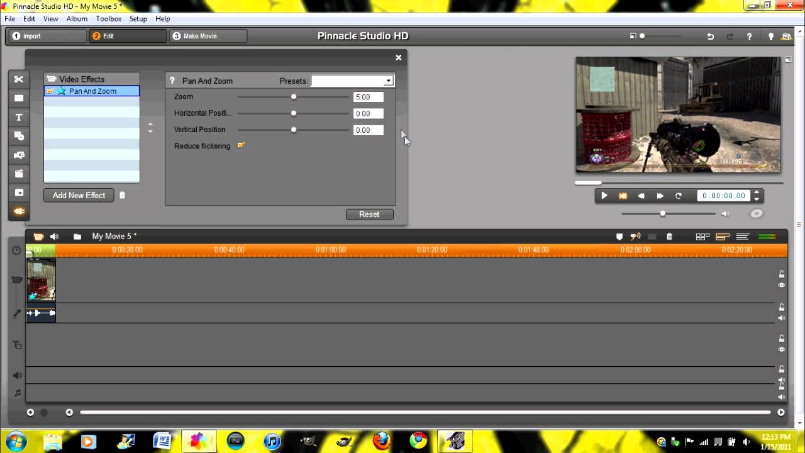Open the second toolbox tool below scissors
Image resolution: width=805 pixels, height=453 pixels.
pyautogui.click(x=19, y=98)
